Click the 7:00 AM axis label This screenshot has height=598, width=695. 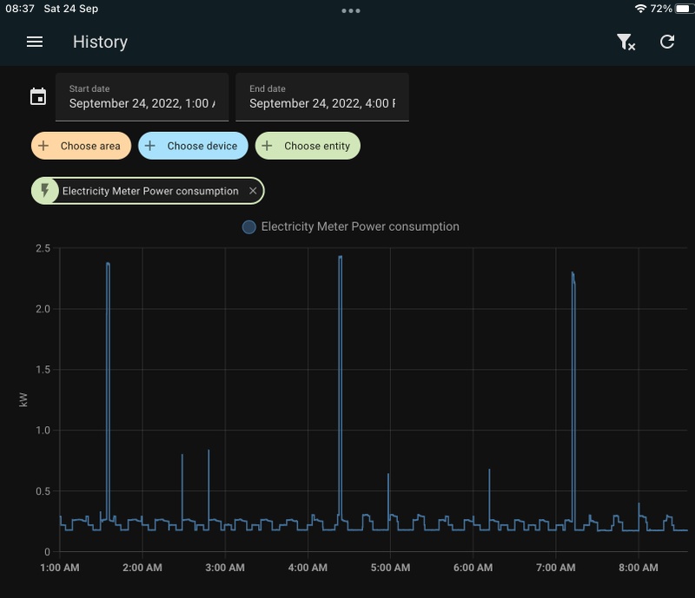click(556, 568)
